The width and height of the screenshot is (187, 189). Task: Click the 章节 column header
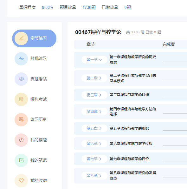[x=91, y=44]
